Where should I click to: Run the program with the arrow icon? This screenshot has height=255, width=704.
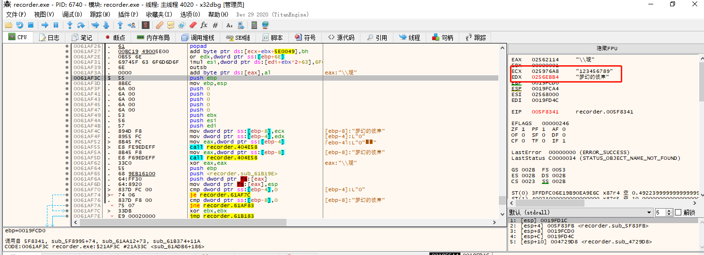pyautogui.click(x=45, y=25)
